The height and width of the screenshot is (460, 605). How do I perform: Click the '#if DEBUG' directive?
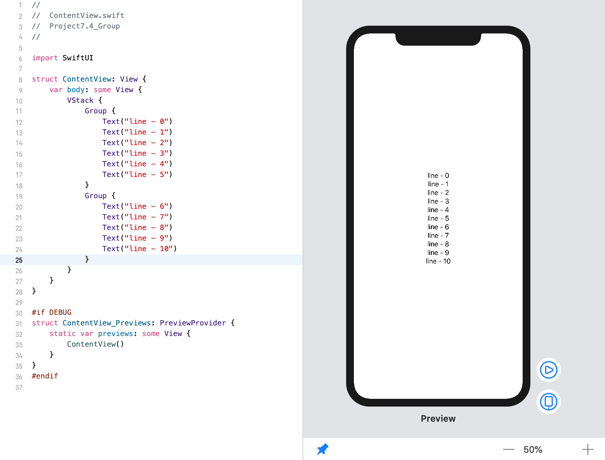(x=52, y=312)
